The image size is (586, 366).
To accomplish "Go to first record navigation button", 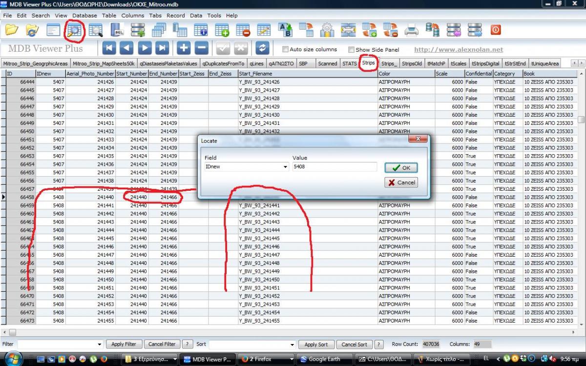I will [108, 48].
